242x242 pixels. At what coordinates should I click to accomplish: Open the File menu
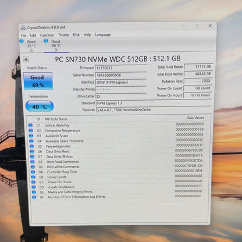click(x=23, y=35)
